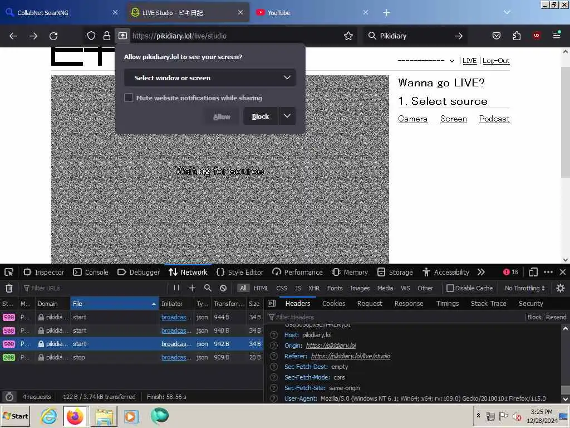Viewport: 570px width, 428px height.
Task: Select the Podcast source link
Action: coord(494,119)
